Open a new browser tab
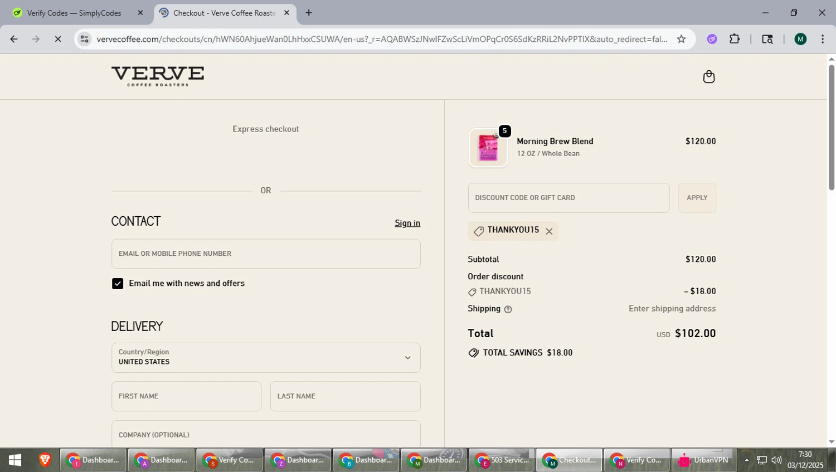This screenshot has width=836, height=472. [x=309, y=13]
